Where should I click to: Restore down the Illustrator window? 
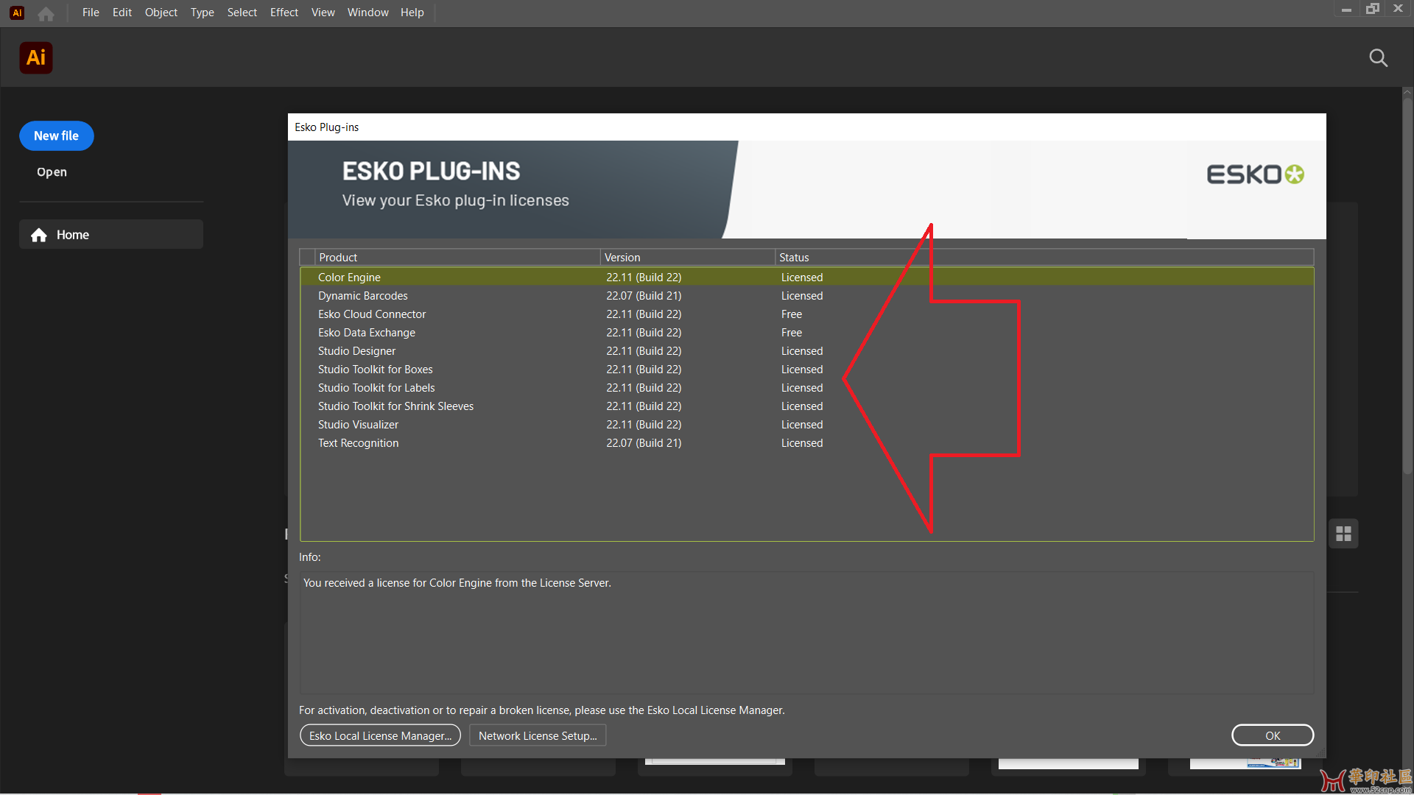[1372, 10]
